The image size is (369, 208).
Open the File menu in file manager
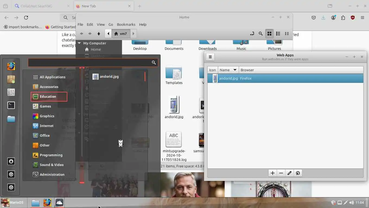[x=80, y=24]
